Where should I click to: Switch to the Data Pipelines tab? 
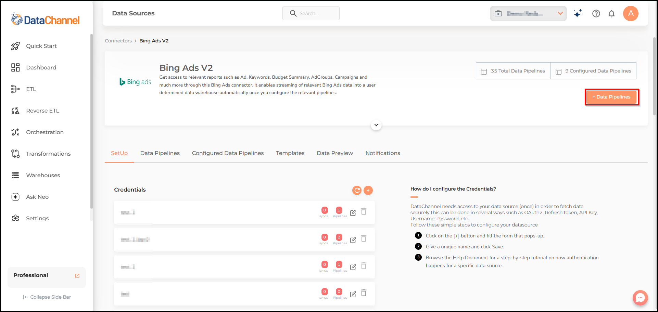pyautogui.click(x=160, y=153)
